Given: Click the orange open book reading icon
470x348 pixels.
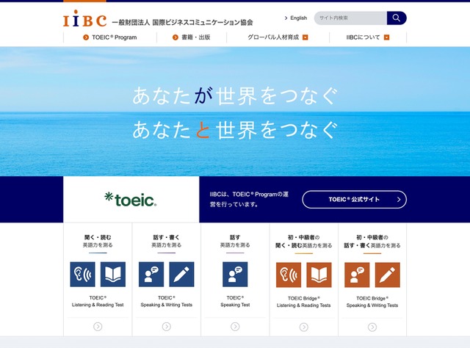Looking at the screenshot, I should click(x=319, y=275).
